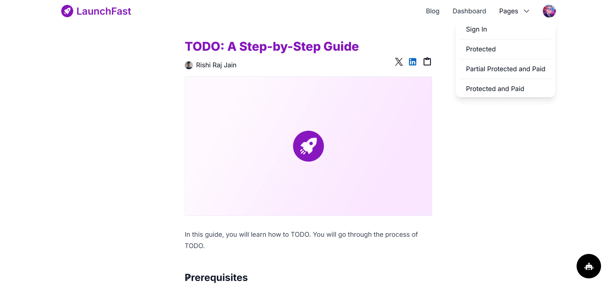Click the Prerequisites heading
Image resolution: width=615 pixels, height=292 pixels.
216,277
